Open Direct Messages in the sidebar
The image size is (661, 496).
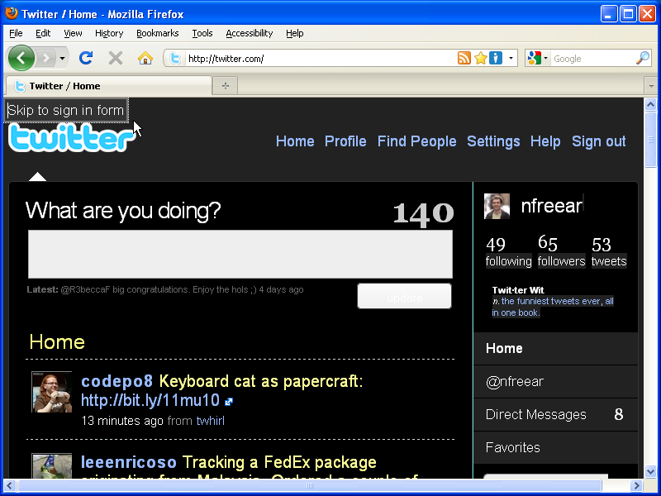click(x=534, y=414)
